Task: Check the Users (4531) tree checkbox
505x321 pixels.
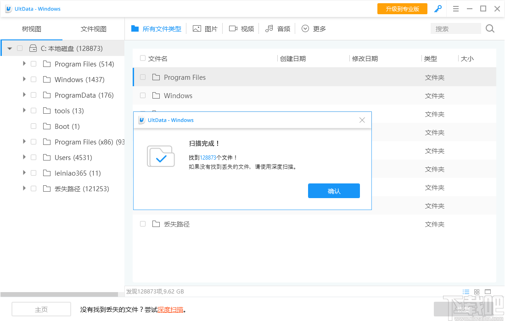Action: click(x=34, y=157)
